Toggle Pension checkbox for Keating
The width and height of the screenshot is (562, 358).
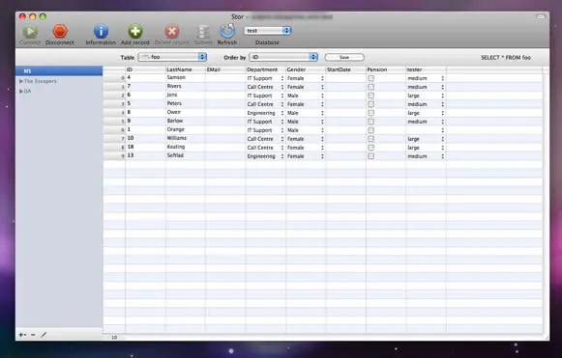[371, 148]
